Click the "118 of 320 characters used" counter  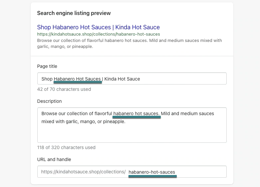pyautogui.click(x=66, y=147)
